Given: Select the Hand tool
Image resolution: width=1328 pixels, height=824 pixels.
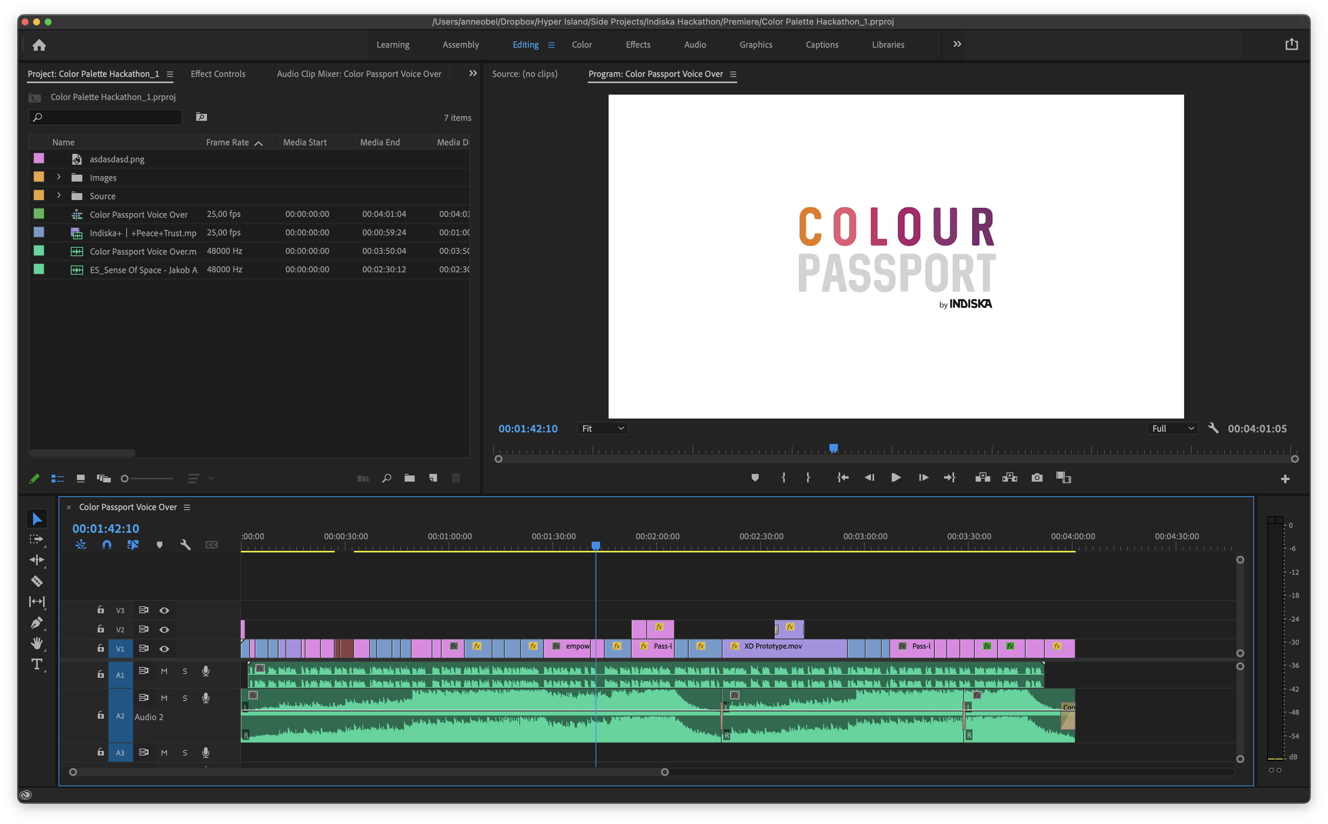Looking at the screenshot, I should (37, 643).
